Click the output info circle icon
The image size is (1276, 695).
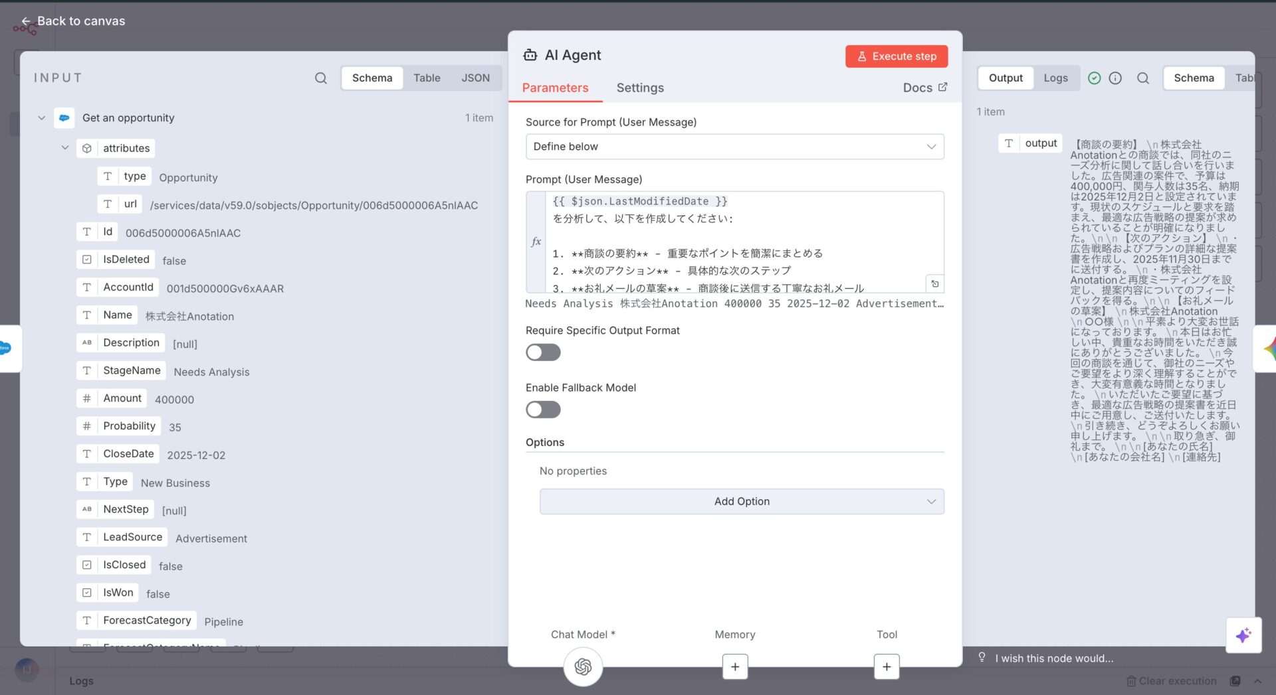pos(1115,78)
